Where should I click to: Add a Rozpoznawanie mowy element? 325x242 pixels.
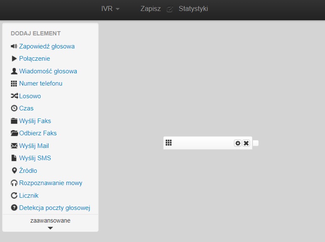click(x=51, y=183)
